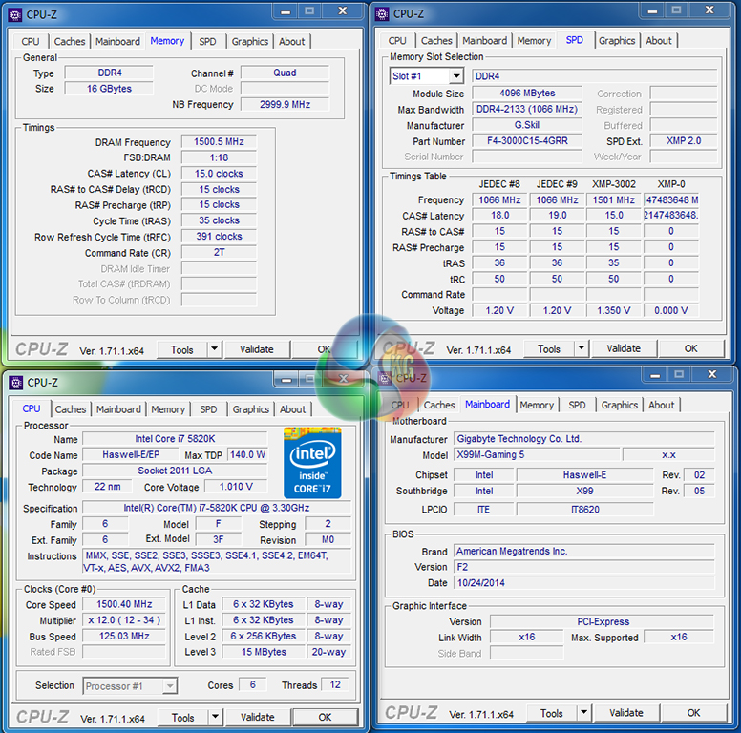Open the Graphics tab in the SPD window

click(x=617, y=41)
